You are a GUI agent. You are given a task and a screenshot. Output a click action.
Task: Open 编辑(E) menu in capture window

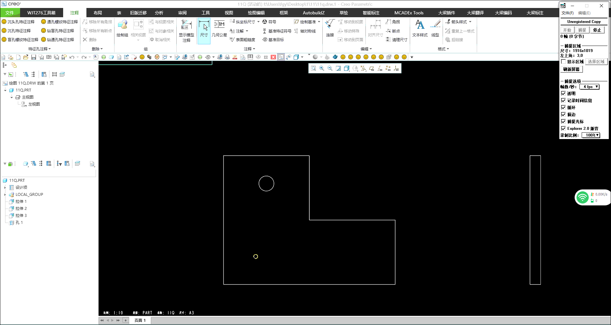pyautogui.click(x=584, y=13)
